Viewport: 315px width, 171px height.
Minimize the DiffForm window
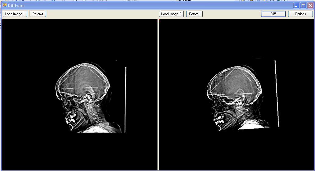pyautogui.click(x=296, y=5)
